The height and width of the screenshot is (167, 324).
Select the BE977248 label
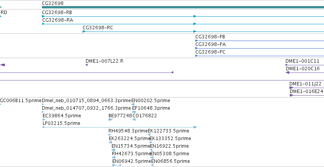pos(120,116)
